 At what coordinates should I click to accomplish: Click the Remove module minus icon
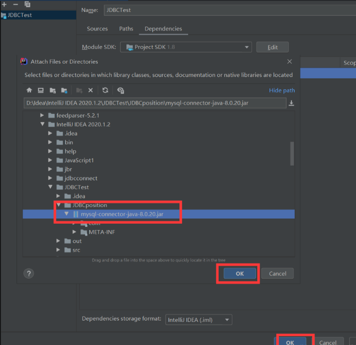tap(15, 4)
